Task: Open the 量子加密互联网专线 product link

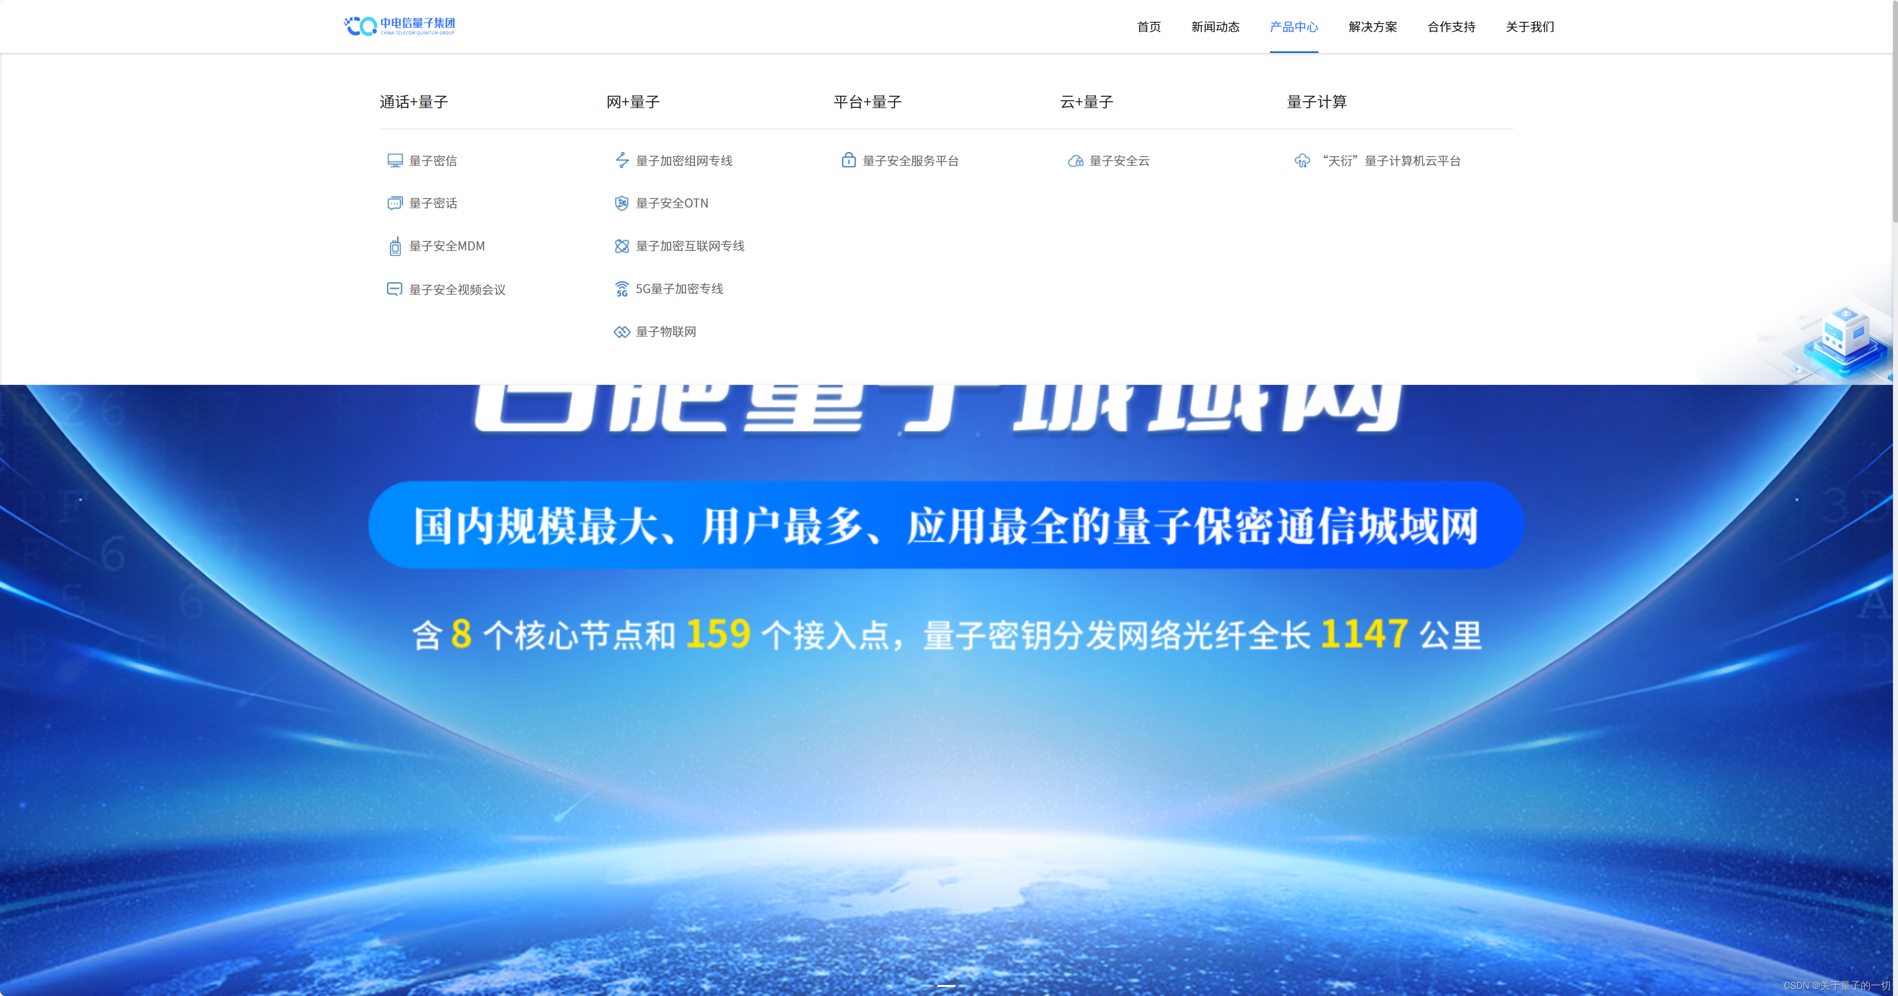Action: pyautogui.click(x=689, y=246)
